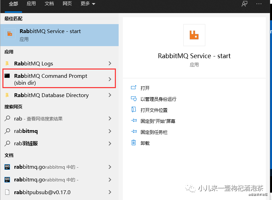Expand the rab羽绒服 suggestion arrow
Image resolution: width=272 pixels, height=200 pixels.
tap(110, 144)
